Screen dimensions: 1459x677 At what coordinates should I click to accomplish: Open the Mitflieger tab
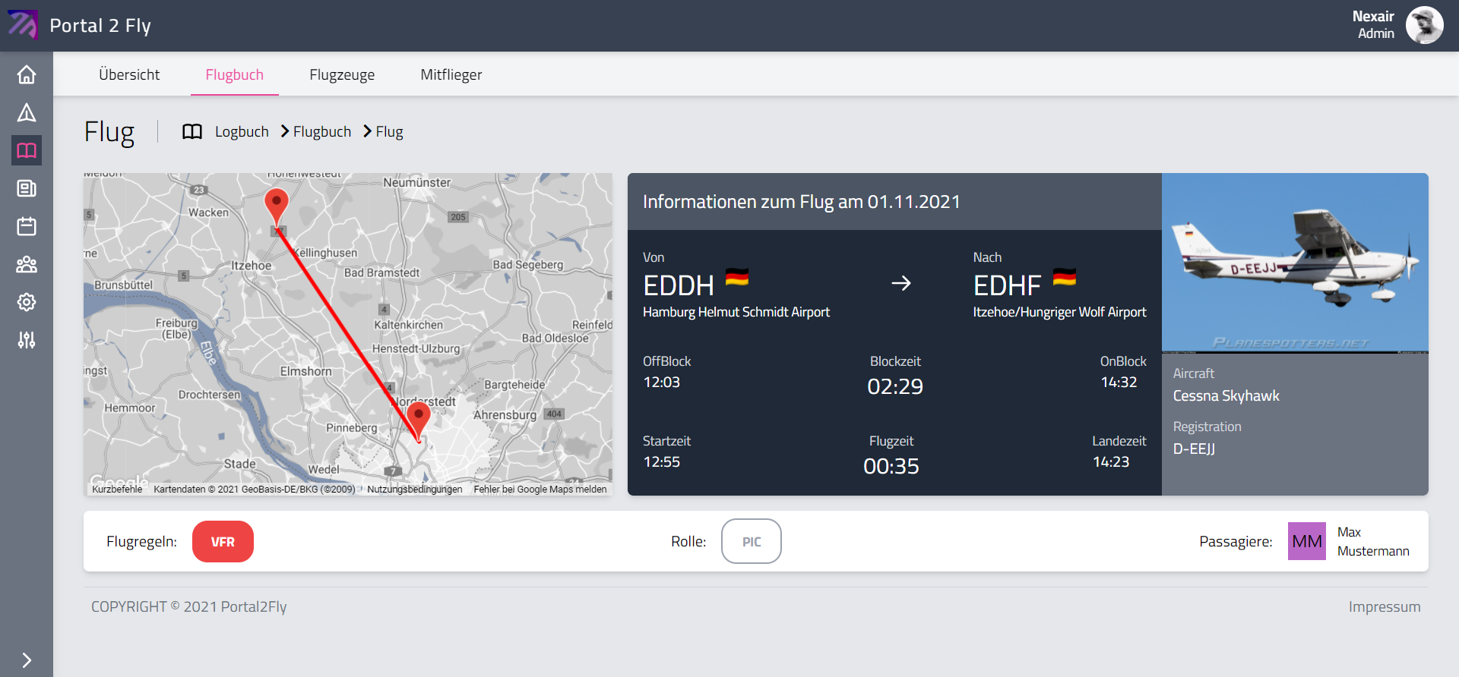[451, 74]
